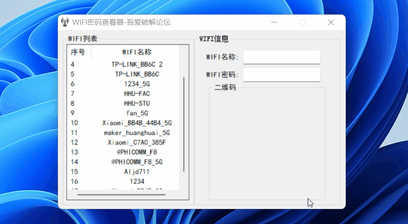Viewport: 408px width, 224px height.
Task: Click the 序号 column header
Action: [x=78, y=52]
